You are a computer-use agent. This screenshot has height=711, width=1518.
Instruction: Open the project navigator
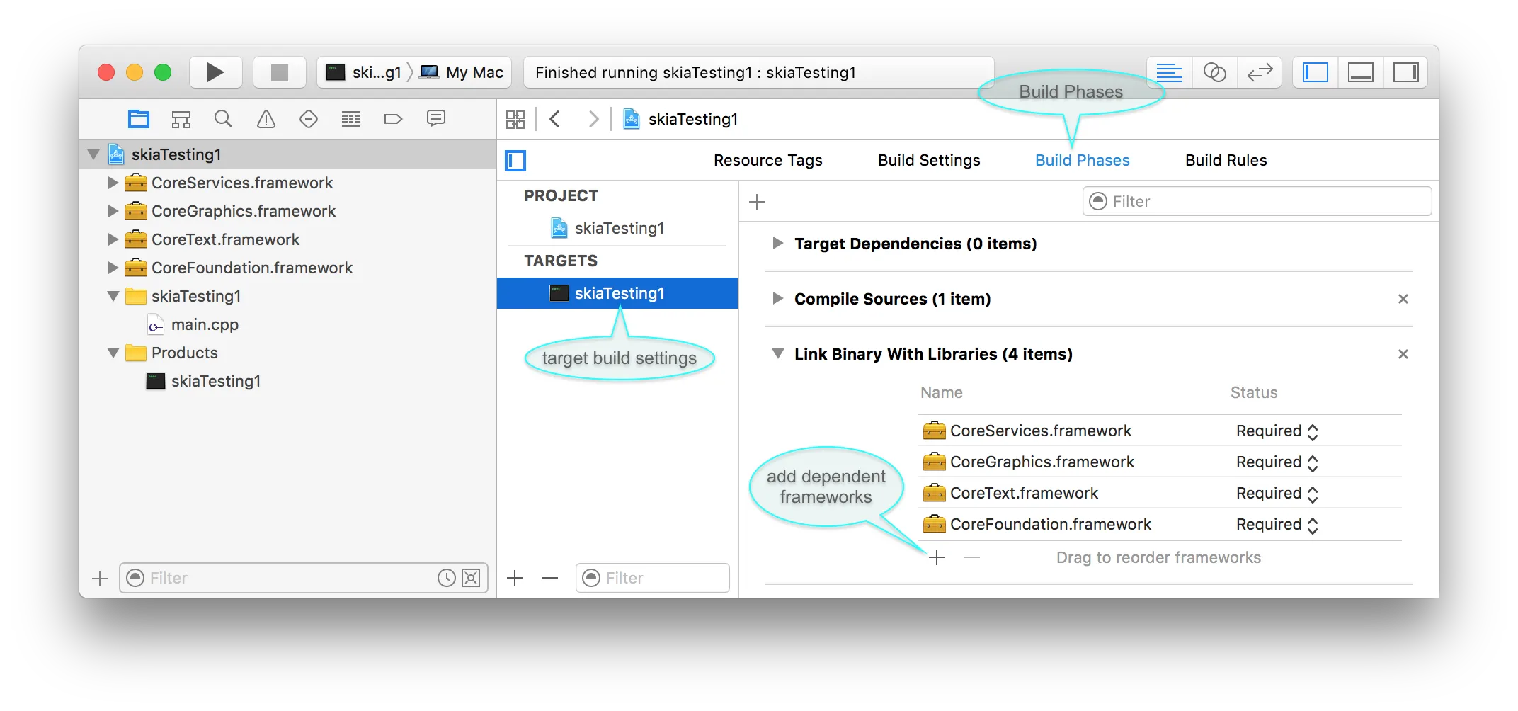pyautogui.click(x=139, y=119)
